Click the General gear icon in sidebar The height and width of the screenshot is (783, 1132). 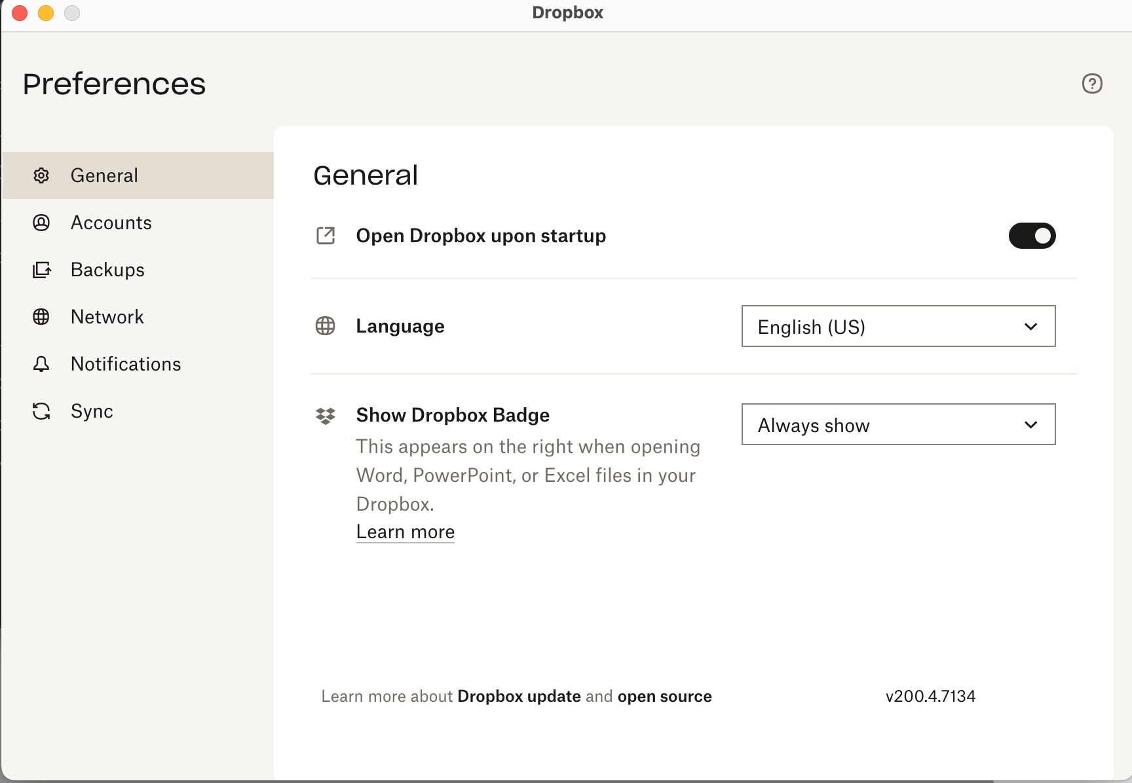41,175
